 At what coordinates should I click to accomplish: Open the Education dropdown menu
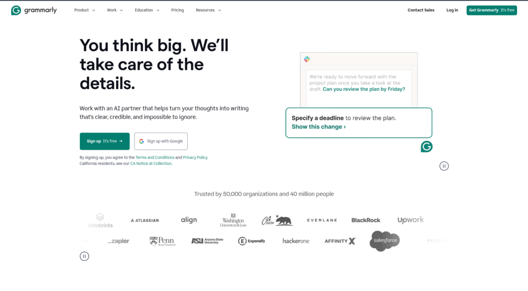tap(147, 10)
